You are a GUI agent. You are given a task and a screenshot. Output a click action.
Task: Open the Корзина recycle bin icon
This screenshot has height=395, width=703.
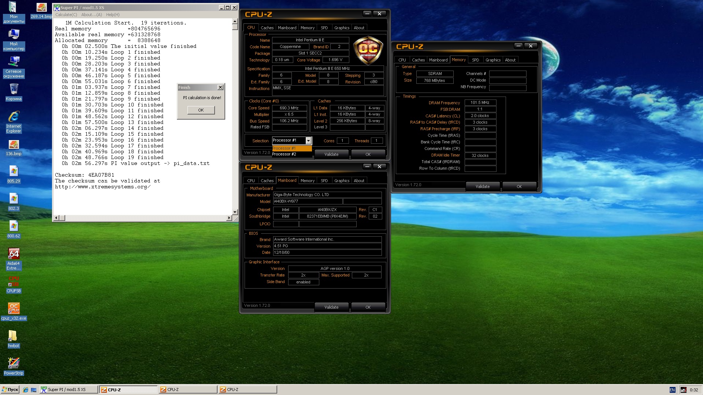coord(14,92)
